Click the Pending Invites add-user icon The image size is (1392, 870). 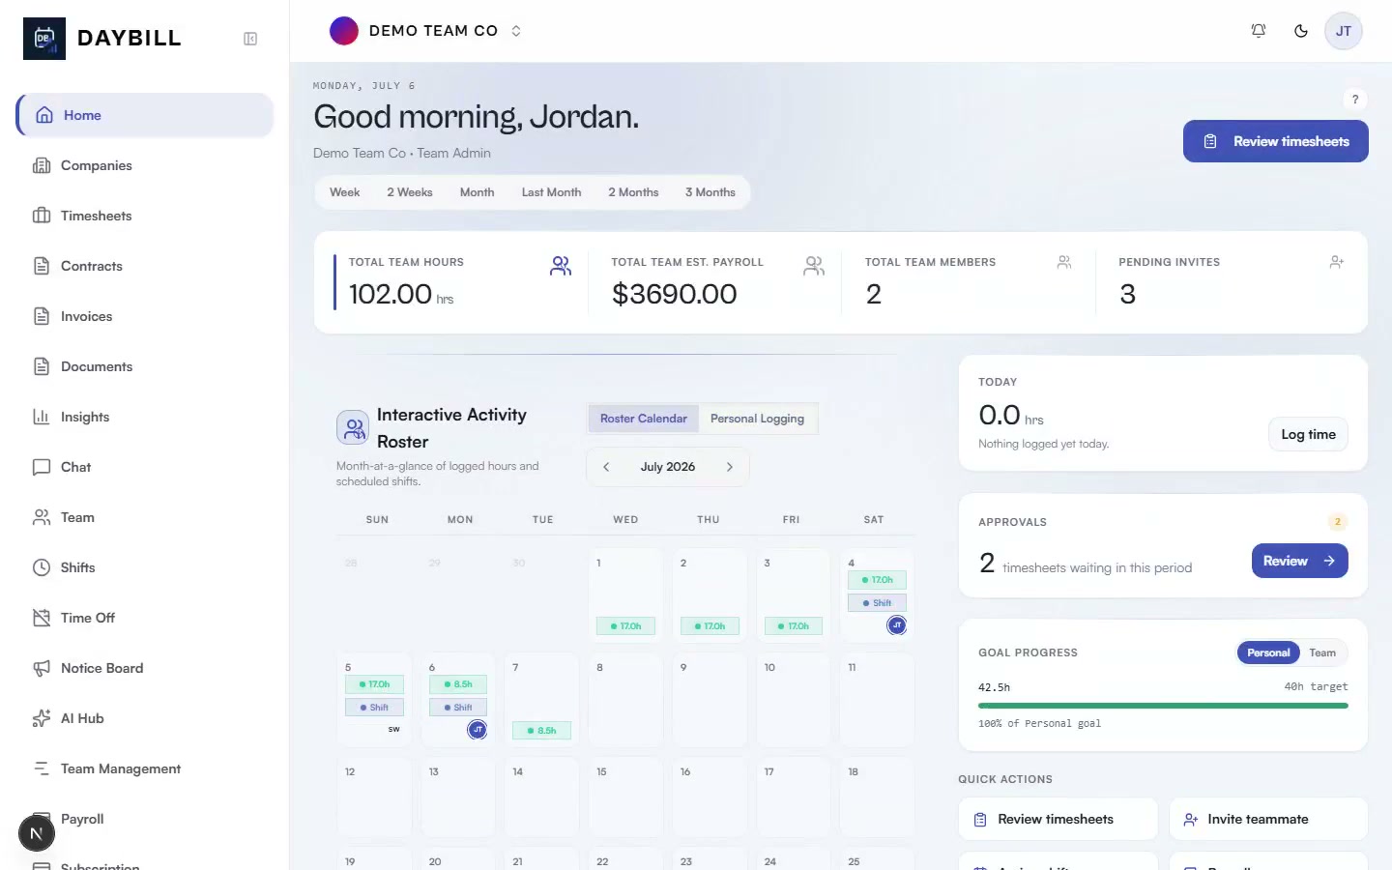coord(1337,262)
